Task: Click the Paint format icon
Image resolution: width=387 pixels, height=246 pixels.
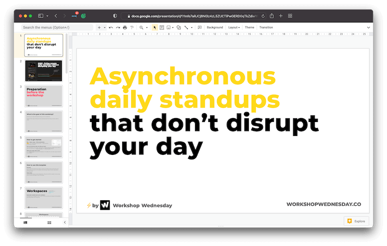Action: tap(132, 27)
